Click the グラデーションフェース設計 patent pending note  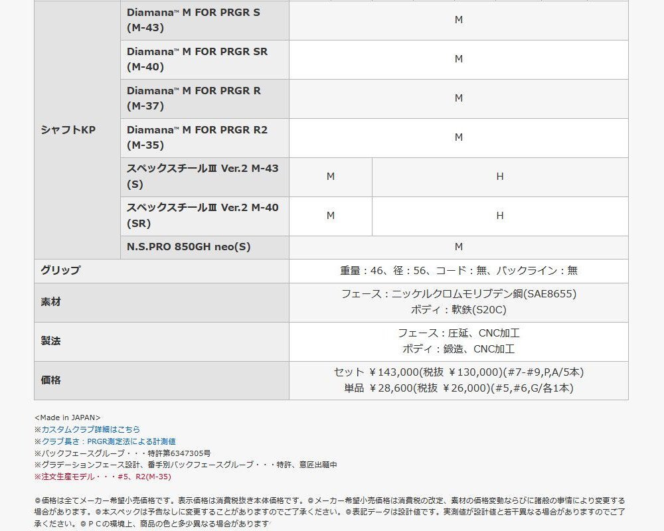click(x=185, y=465)
